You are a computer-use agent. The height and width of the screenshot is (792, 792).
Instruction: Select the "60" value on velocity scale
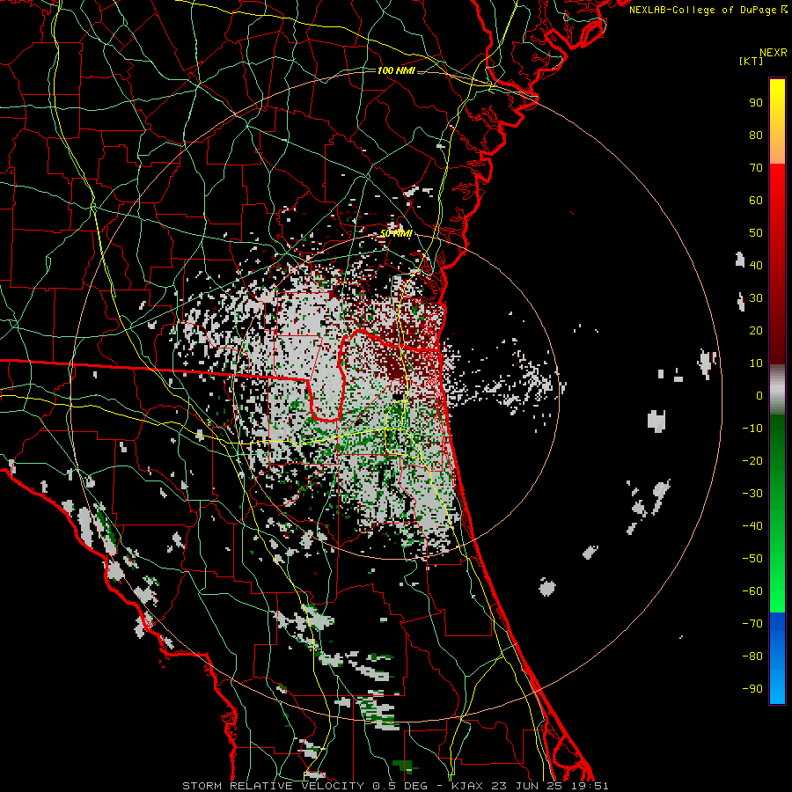(756, 201)
